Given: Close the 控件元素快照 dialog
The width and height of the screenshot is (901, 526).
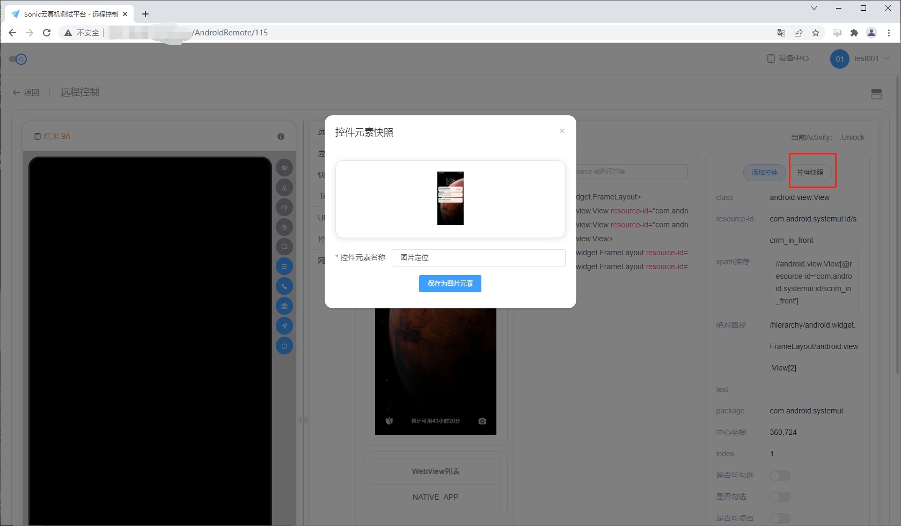Looking at the screenshot, I should 562,131.
